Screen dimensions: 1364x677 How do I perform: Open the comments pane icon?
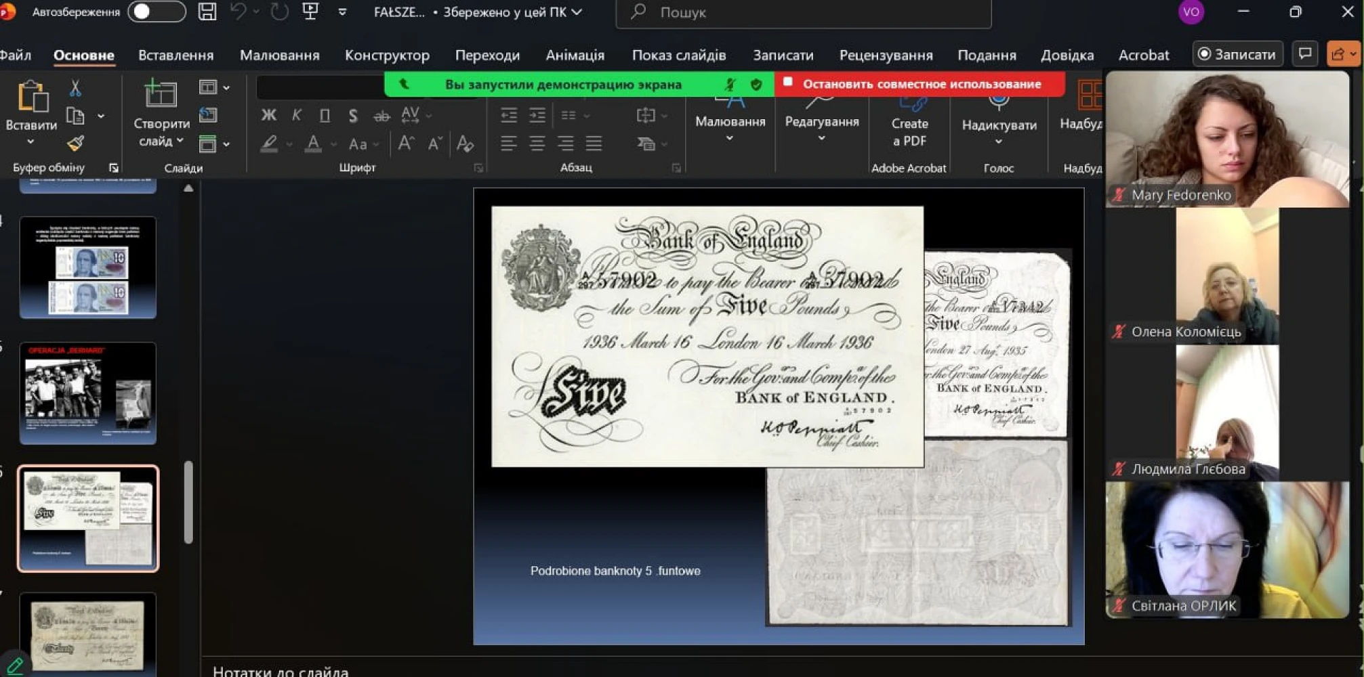pos(1304,54)
